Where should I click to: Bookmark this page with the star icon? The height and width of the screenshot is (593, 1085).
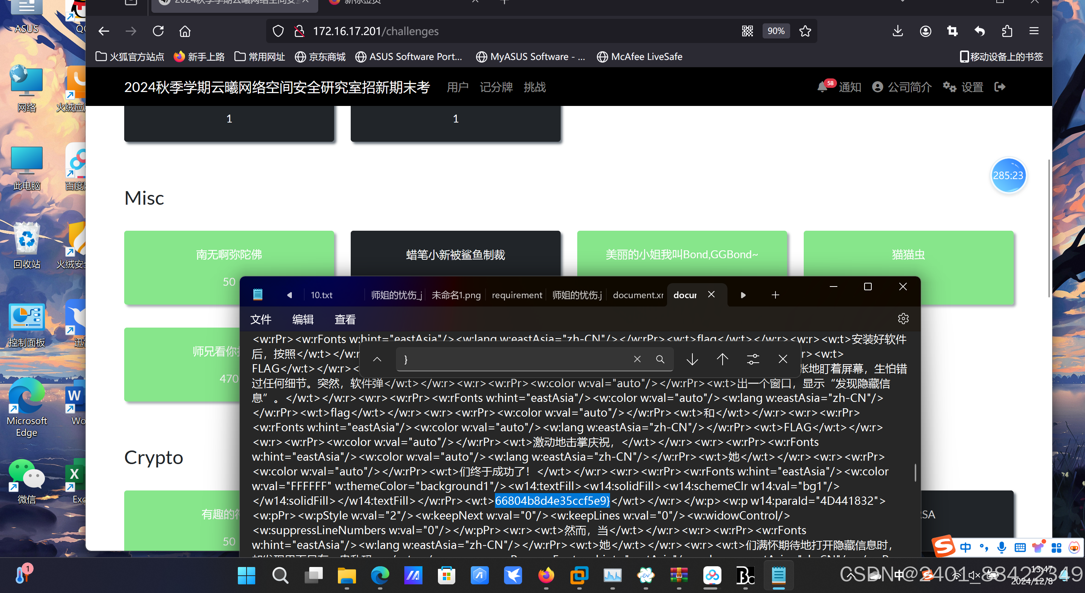pos(805,31)
